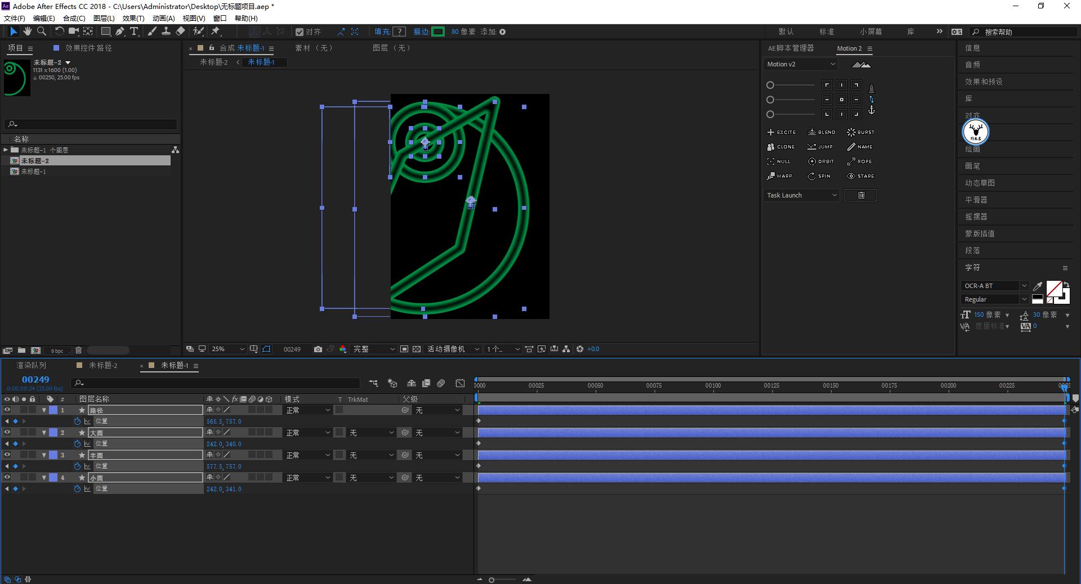Pick the Eraser tool

(x=180, y=32)
